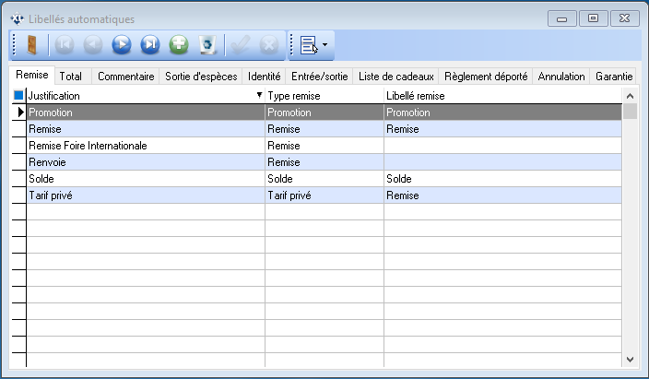Select the Sortie d'espèces tab
The image size is (649, 379).
[x=201, y=77]
